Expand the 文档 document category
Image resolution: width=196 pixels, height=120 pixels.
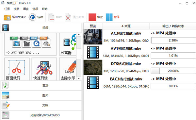tap(41, 105)
